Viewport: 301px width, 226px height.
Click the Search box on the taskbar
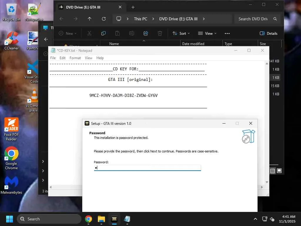pos(49,219)
